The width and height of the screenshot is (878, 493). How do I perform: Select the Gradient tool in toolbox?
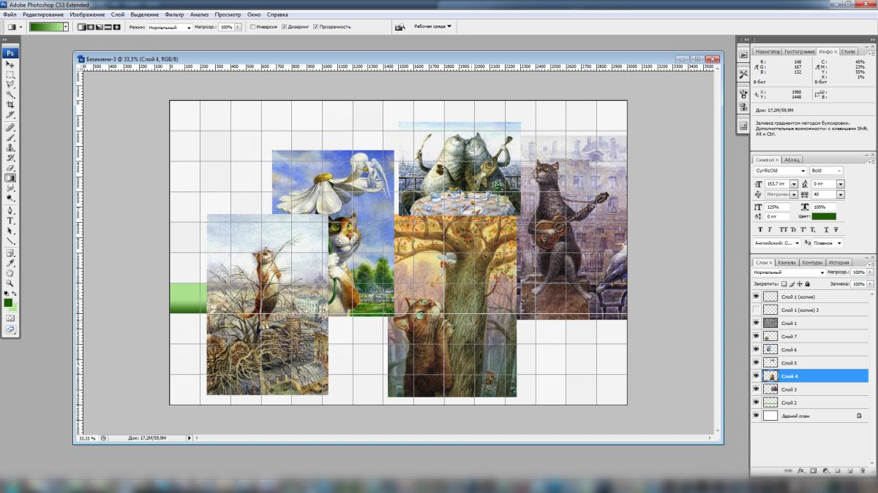(x=10, y=177)
